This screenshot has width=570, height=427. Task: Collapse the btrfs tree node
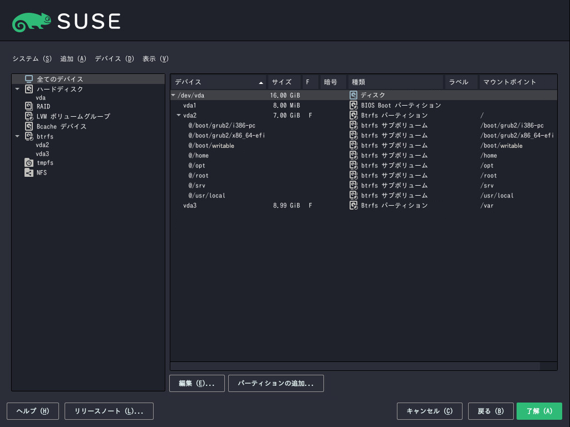coord(17,136)
